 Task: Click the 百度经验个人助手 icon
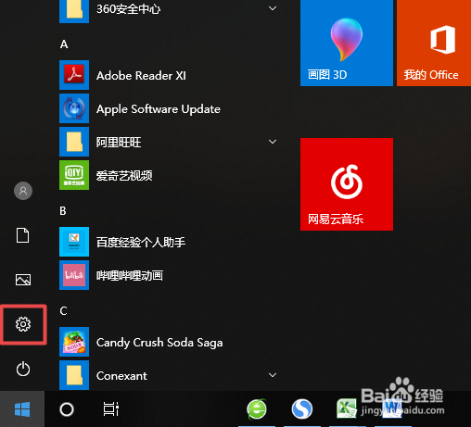click(x=74, y=242)
